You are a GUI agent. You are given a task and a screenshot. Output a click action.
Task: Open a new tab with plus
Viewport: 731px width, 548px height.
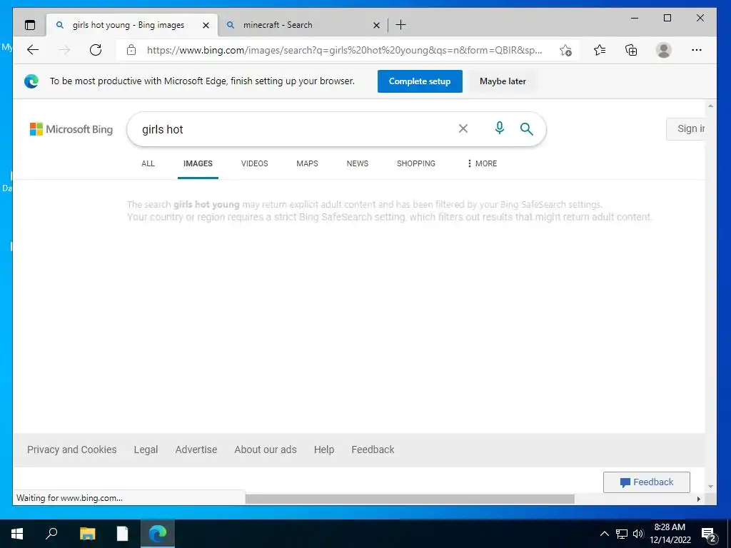400,25
